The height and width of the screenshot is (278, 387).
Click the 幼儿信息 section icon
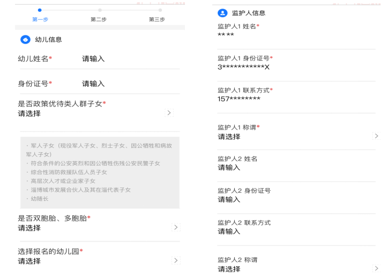point(25,40)
